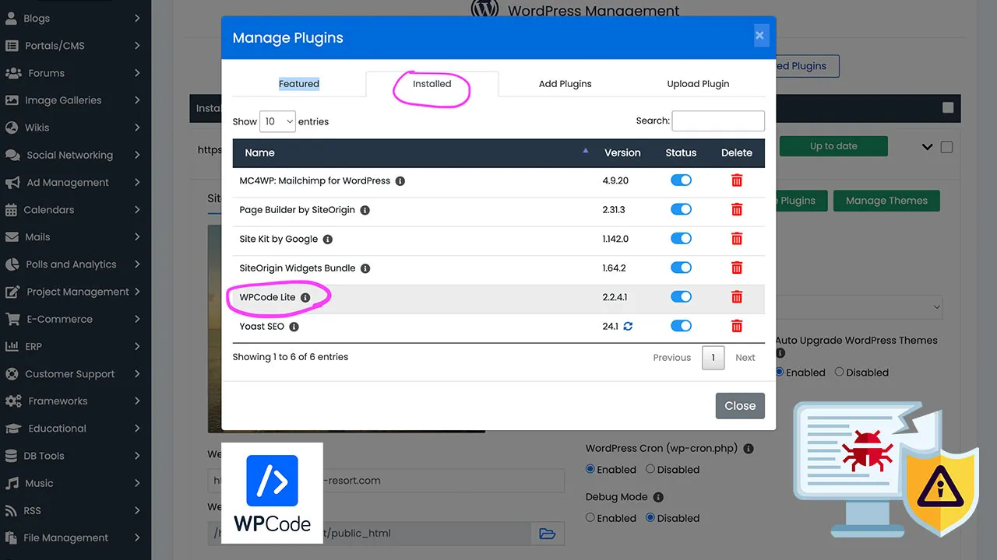Switch to the Add Plugins tab

point(565,84)
